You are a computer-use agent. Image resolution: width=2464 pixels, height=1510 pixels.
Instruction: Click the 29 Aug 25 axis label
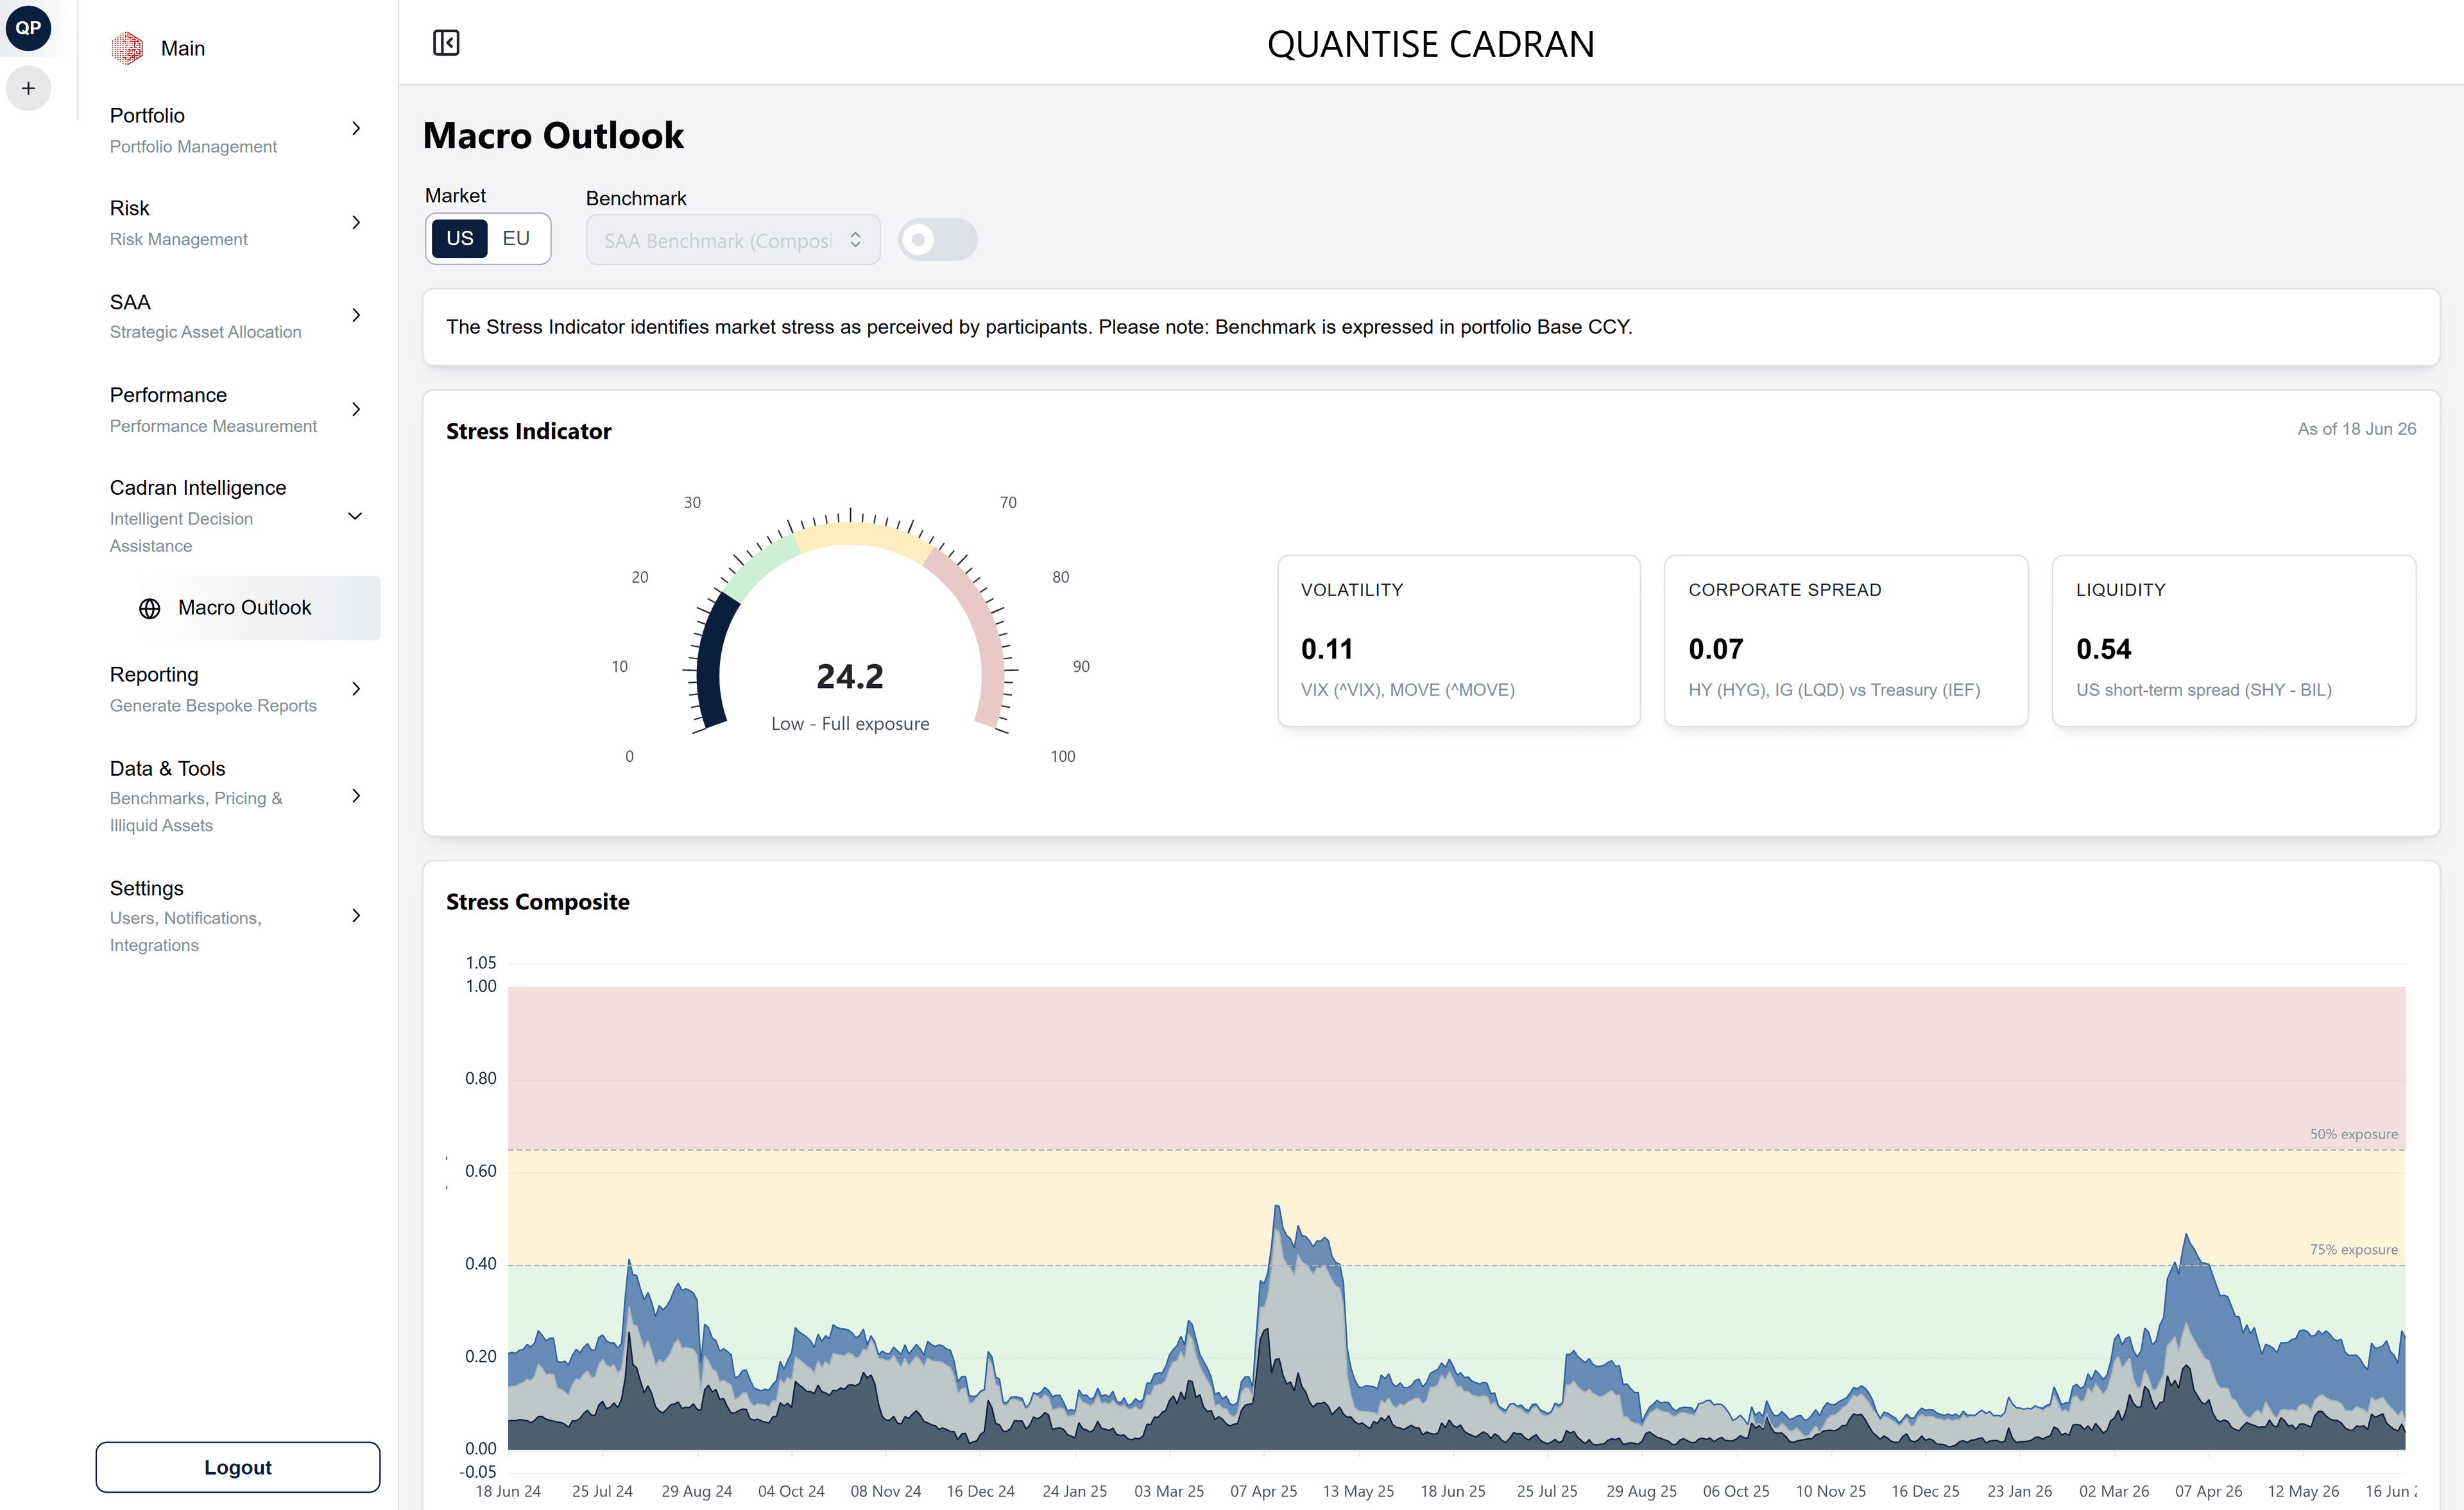coord(1641,1491)
